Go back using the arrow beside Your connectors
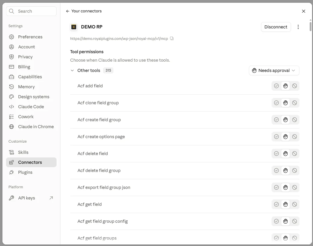Viewport: 313px width, 246px height. click(x=68, y=11)
